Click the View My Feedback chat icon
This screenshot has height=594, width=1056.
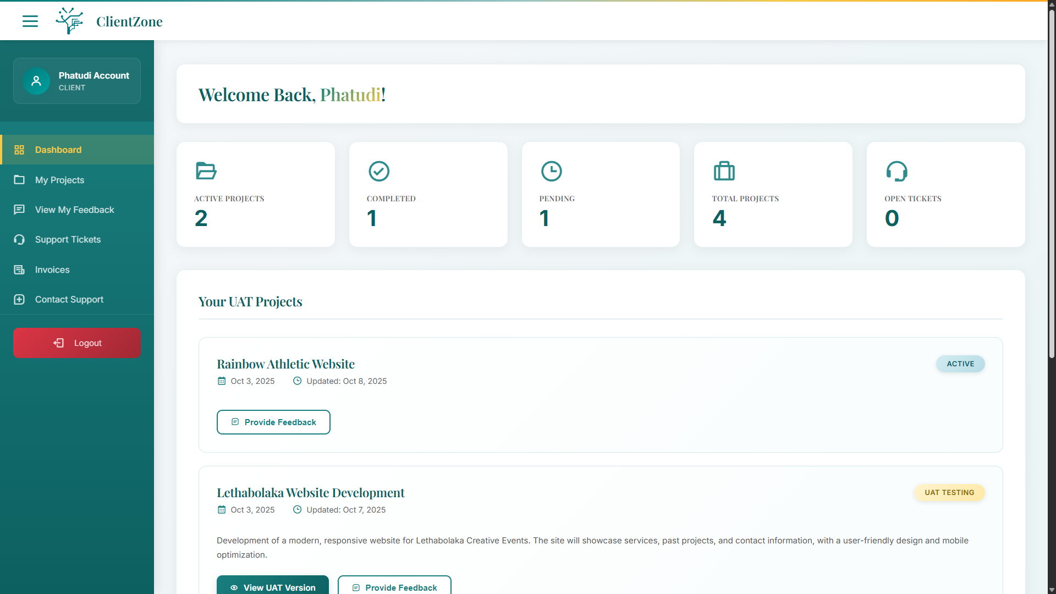pyautogui.click(x=20, y=210)
